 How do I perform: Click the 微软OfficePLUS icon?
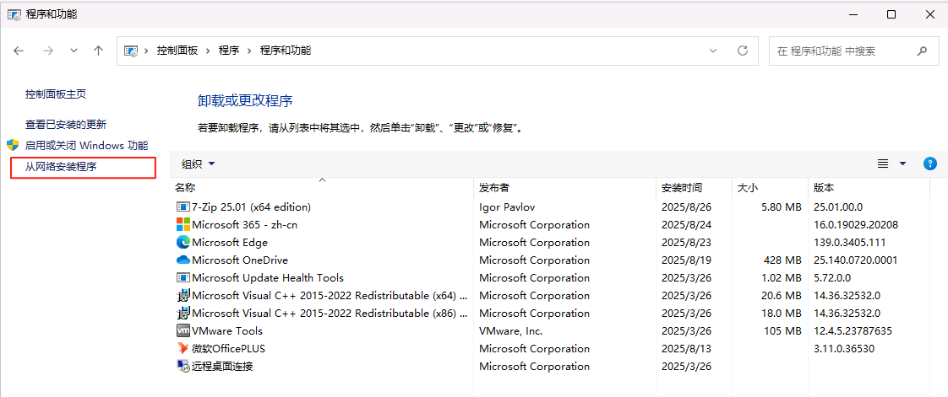(183, 349)
